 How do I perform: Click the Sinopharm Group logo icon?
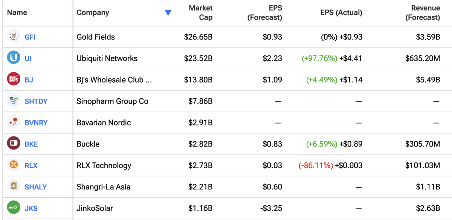(14, 101)
